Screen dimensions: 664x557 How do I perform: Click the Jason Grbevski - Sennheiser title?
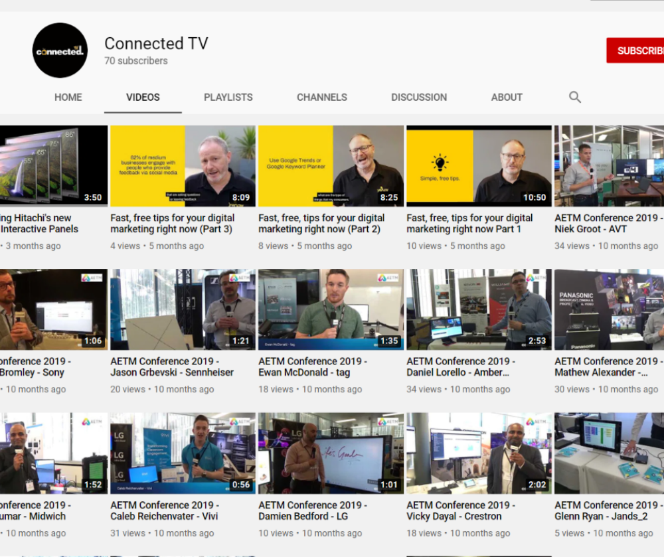point(172,367)
